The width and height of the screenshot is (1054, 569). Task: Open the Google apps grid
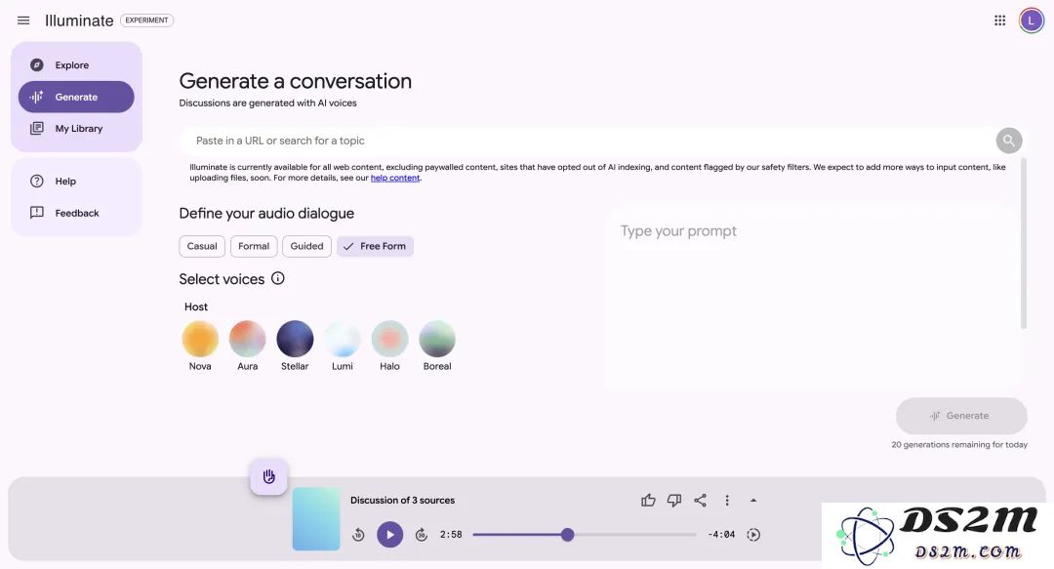pos(999,20)
